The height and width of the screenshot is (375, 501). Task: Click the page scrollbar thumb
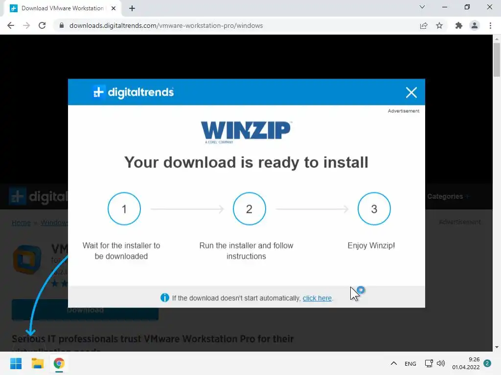(497, 60)
